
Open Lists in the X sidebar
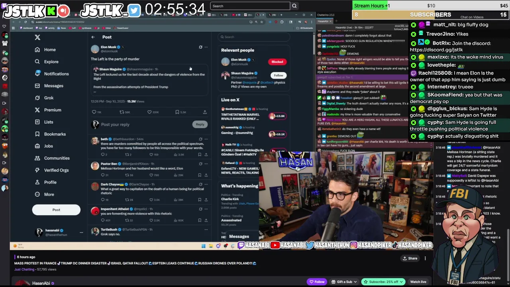[44, 122]
